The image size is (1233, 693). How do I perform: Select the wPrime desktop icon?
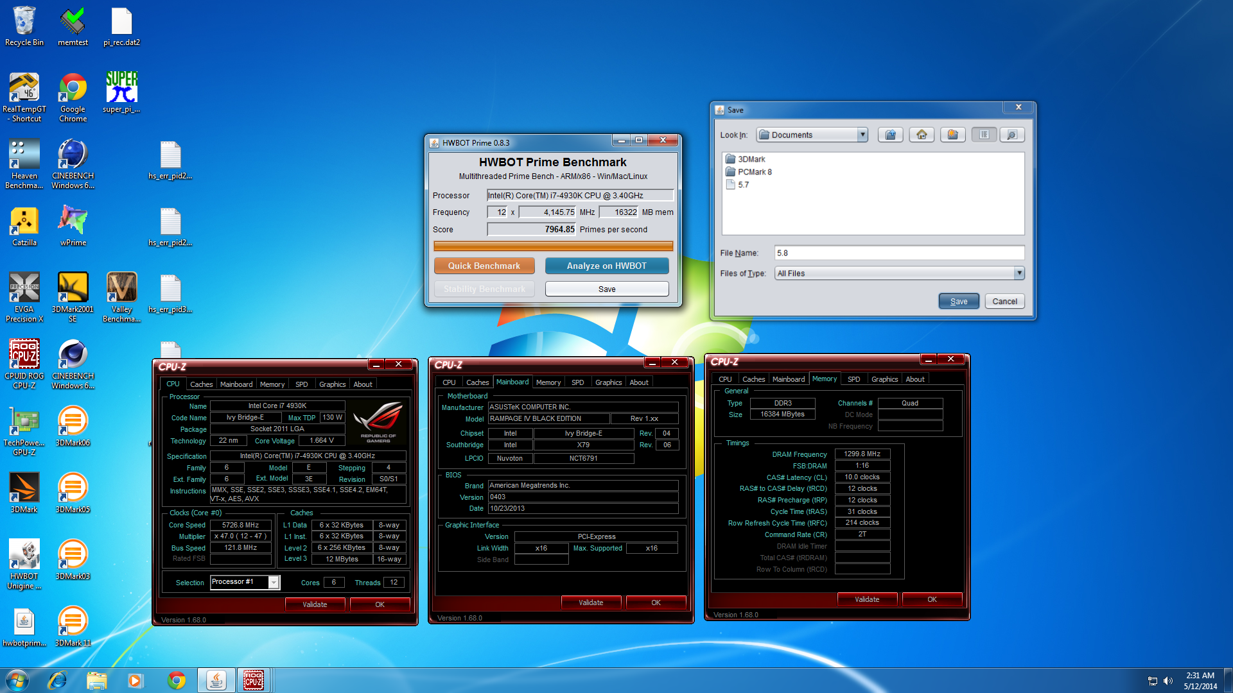[73, 227]
